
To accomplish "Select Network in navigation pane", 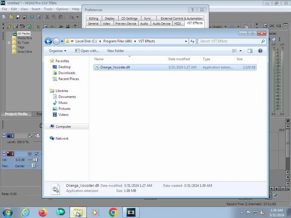I will pyautogui.click(x=62, y=139).
